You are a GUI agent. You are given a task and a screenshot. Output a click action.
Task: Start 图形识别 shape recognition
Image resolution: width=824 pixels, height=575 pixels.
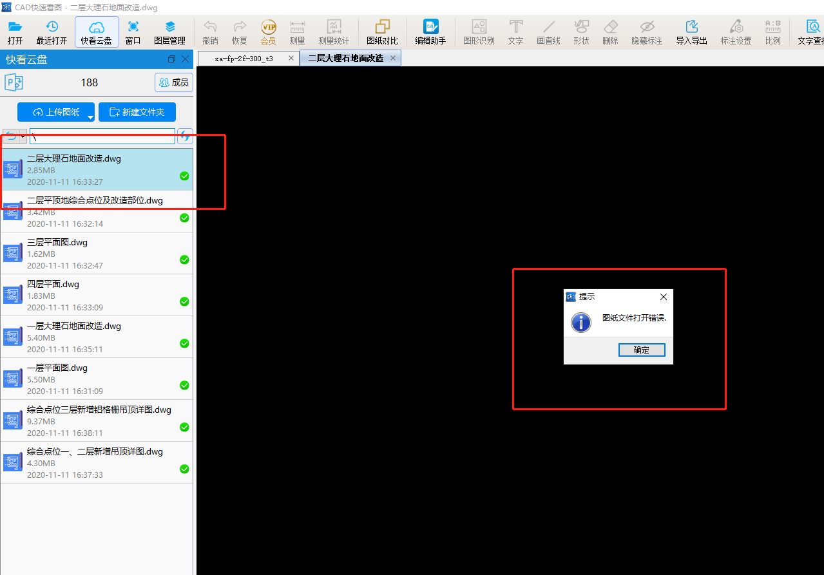pos(479,32)
